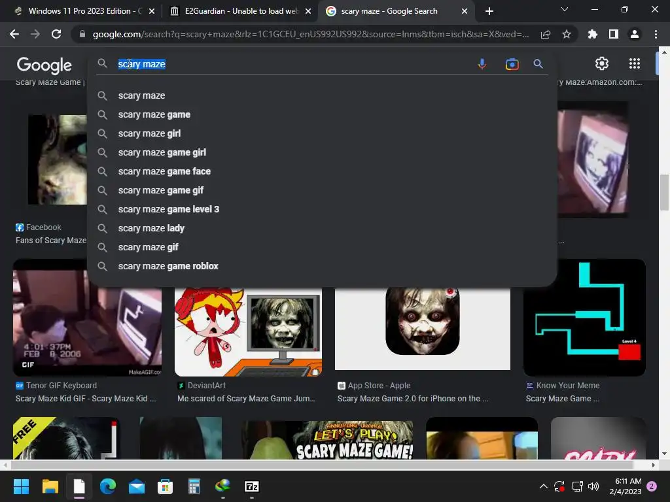670x502 pixels.
Task: Open the App Store scary face thumbnail
Action: pos(423,328)
